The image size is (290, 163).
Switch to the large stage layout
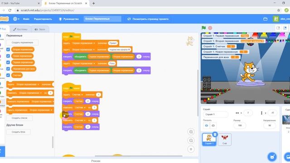(x=285, y=28)
